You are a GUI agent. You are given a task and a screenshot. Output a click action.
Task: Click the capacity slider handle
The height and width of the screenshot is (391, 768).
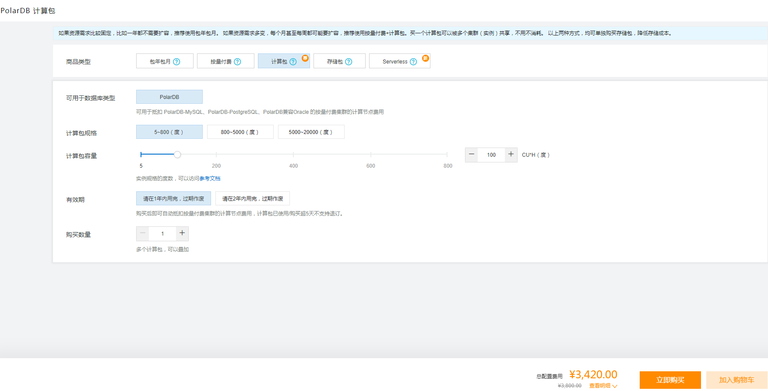point(177,155)
